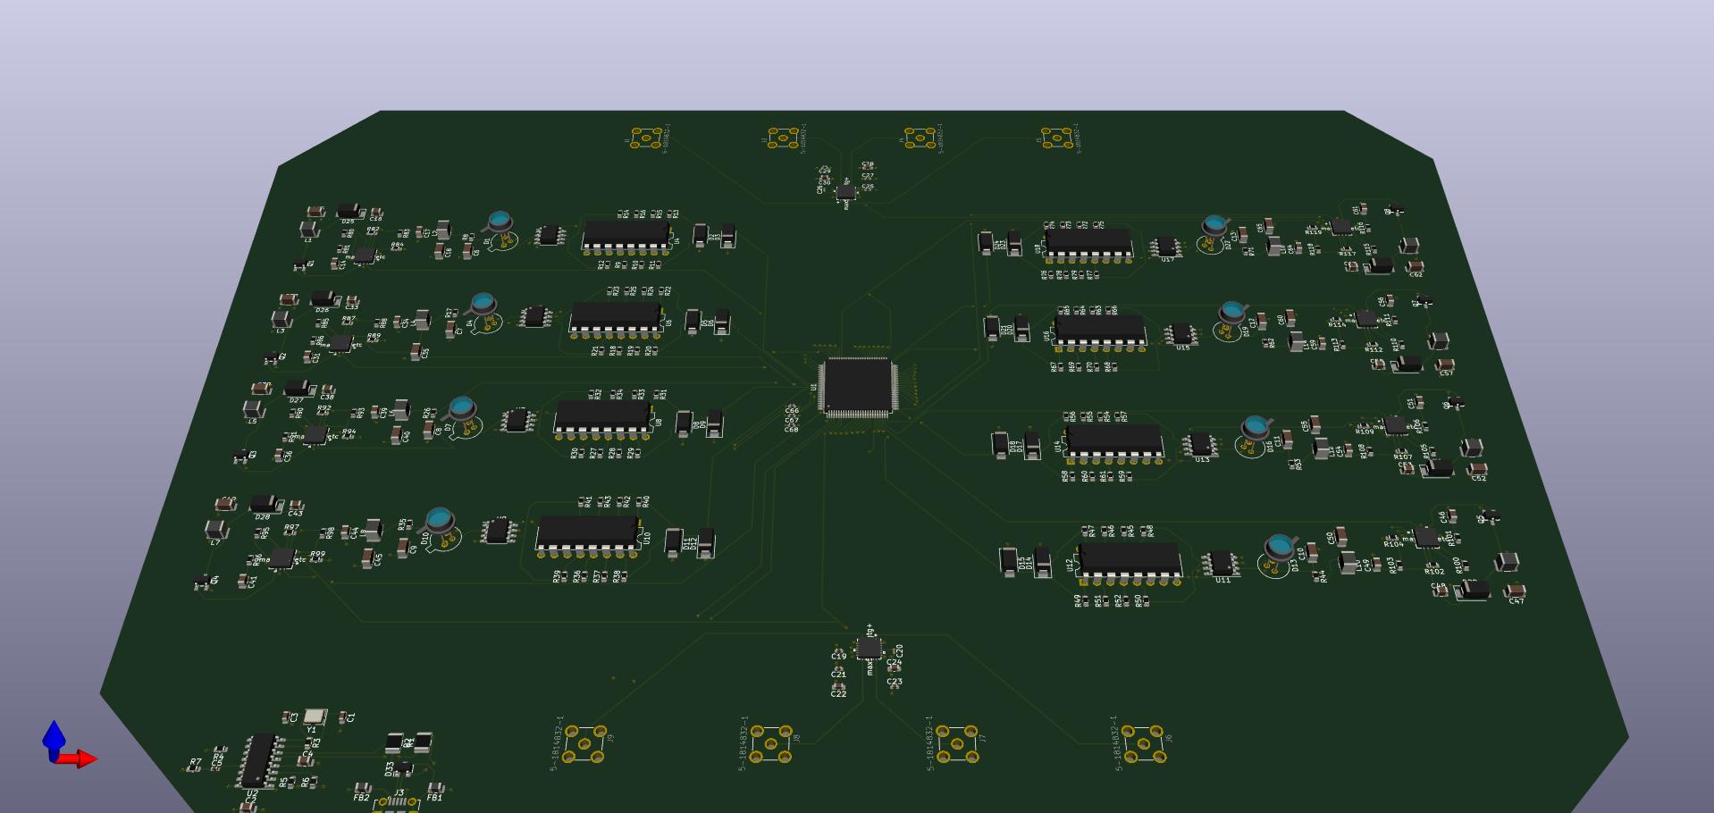Click the diode D26
This screenshot has width=1714, height=813.
323,298
